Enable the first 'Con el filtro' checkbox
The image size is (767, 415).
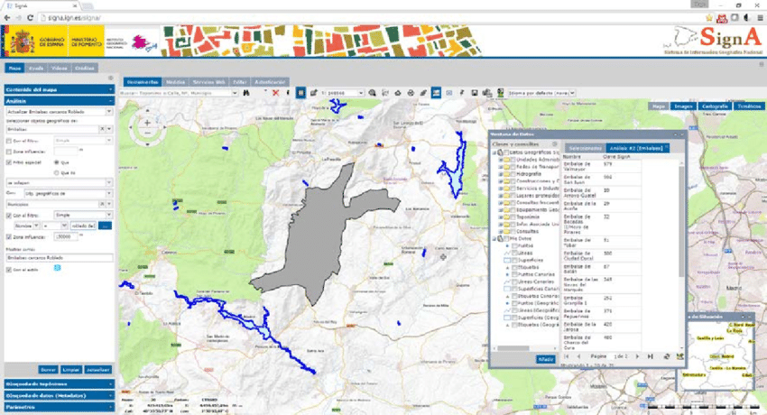tap(9, 141)
